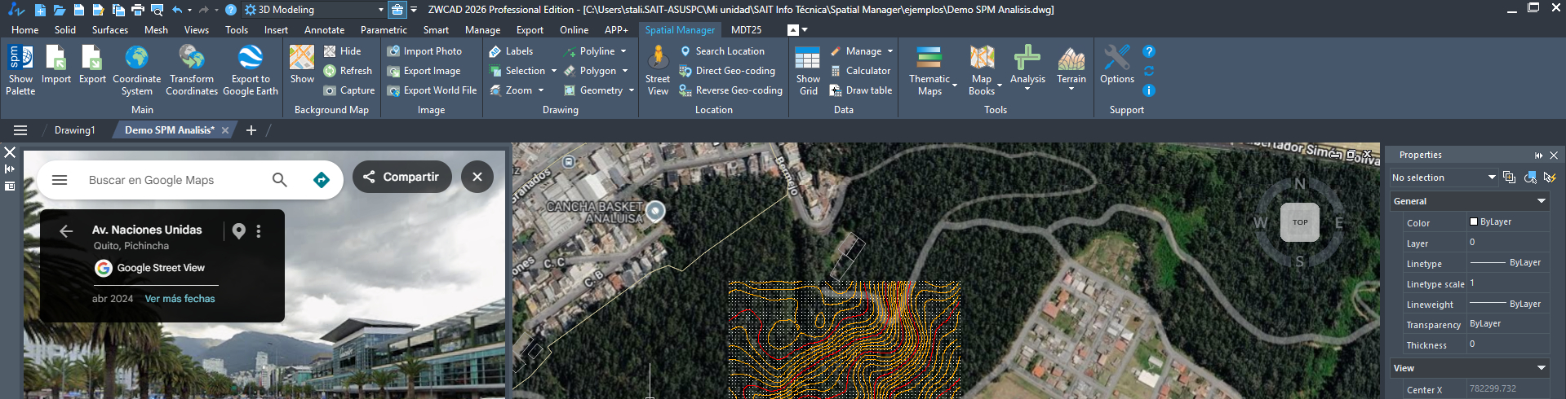Refresh the background map
Screen dimensions: 1566x399
348,71
